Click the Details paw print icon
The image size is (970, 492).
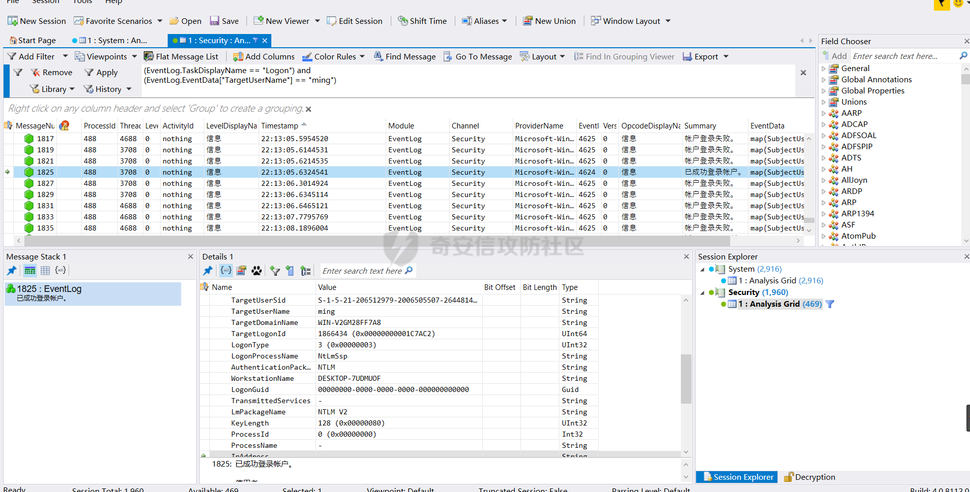257,271
